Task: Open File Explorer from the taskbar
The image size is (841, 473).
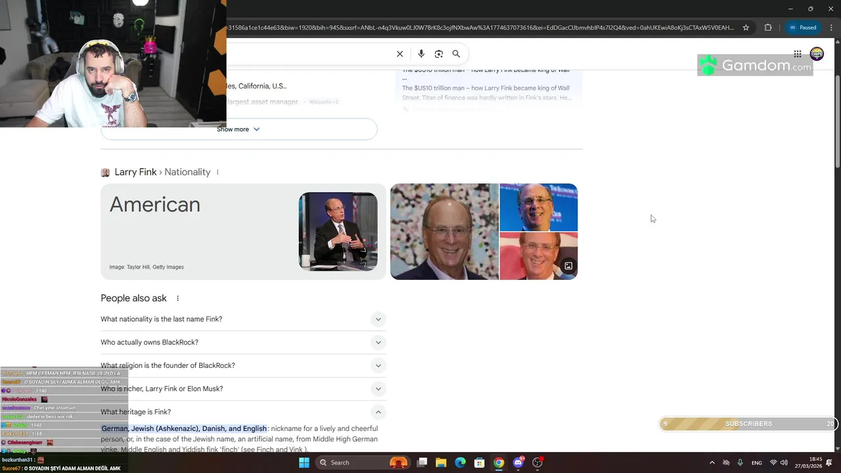Action: click(441, 462)
